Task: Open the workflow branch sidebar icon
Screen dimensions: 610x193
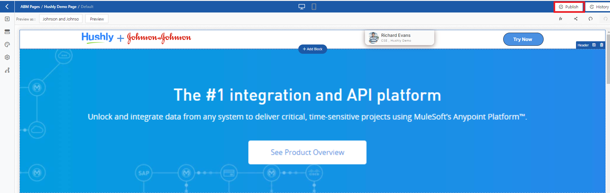Action: (x=7, y=70)
